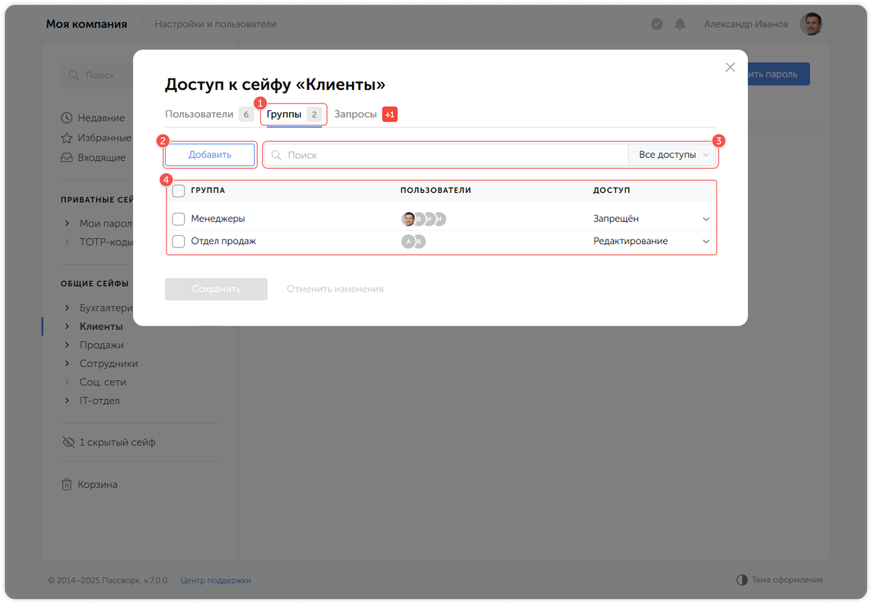Click Отменить изменения

(x=335, y=289)
